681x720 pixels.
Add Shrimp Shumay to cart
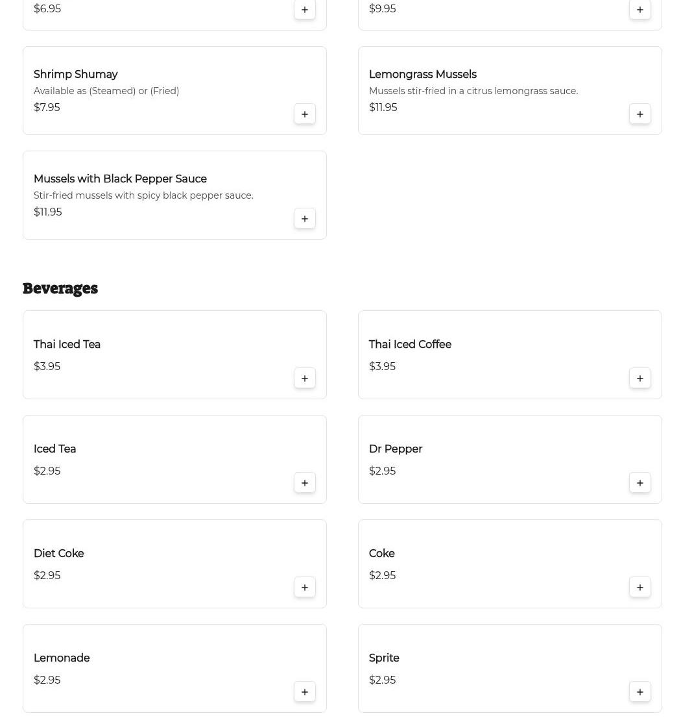(x=304, y=114)
